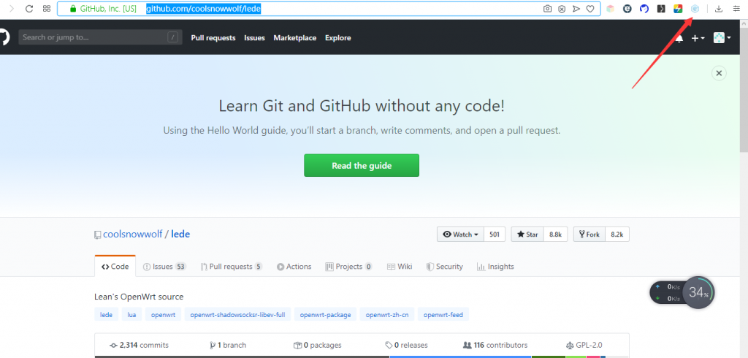Star the lede repository

pyautogui.click(x=527, y=235)
